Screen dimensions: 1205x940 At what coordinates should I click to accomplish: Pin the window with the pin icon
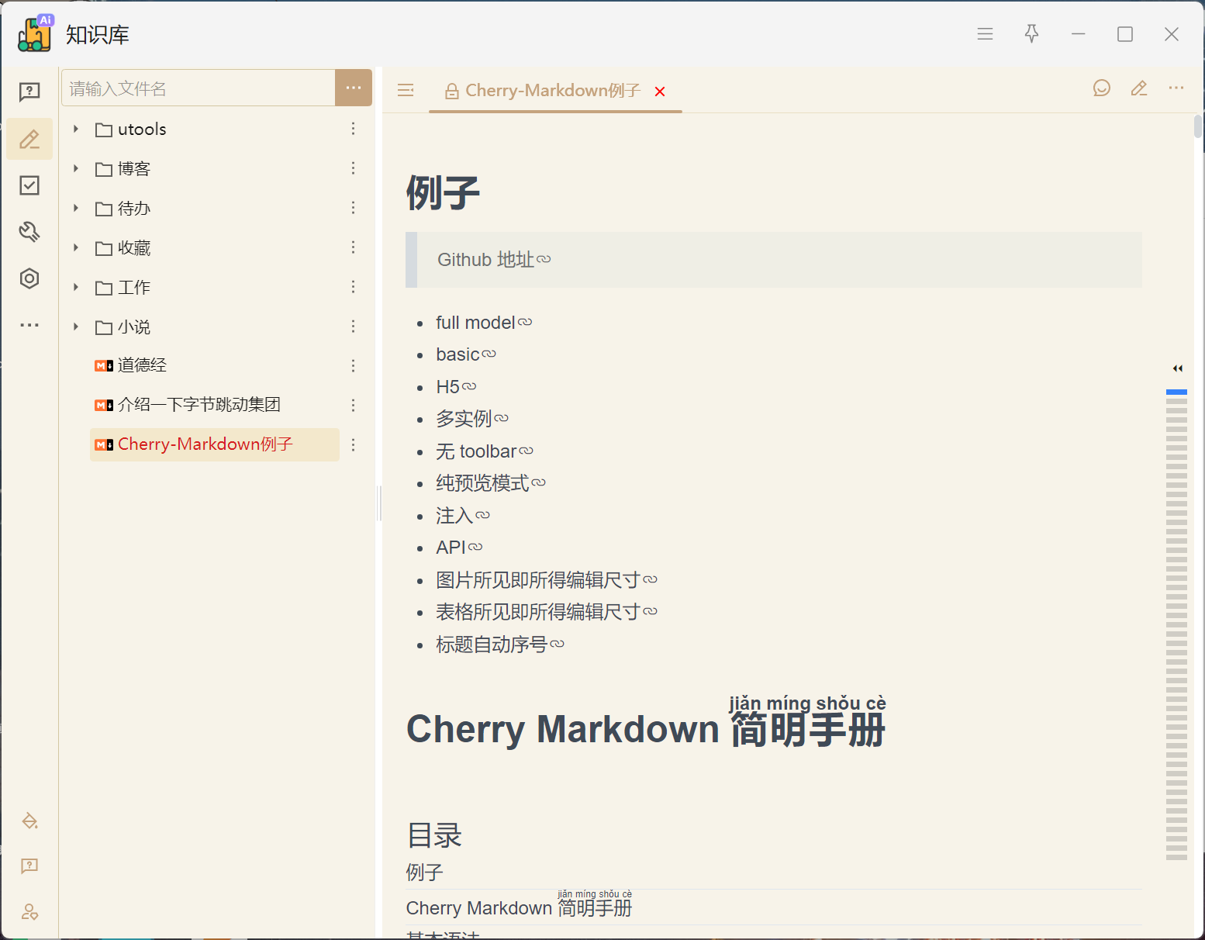[1031, 34]
